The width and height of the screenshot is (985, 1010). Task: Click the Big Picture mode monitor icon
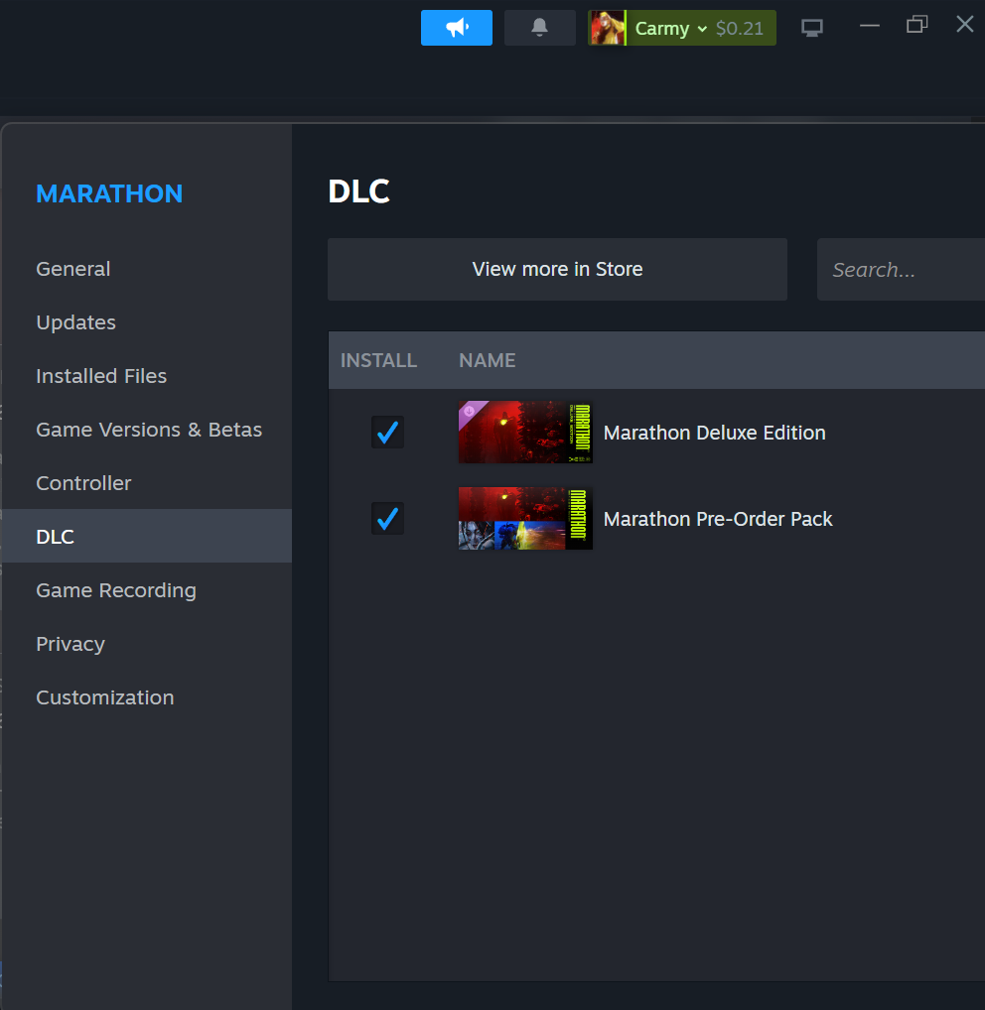tap(812, 28)
